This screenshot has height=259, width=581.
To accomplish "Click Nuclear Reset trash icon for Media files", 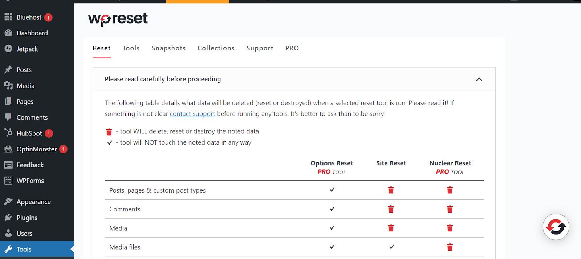I will click(x=450, y=247).
